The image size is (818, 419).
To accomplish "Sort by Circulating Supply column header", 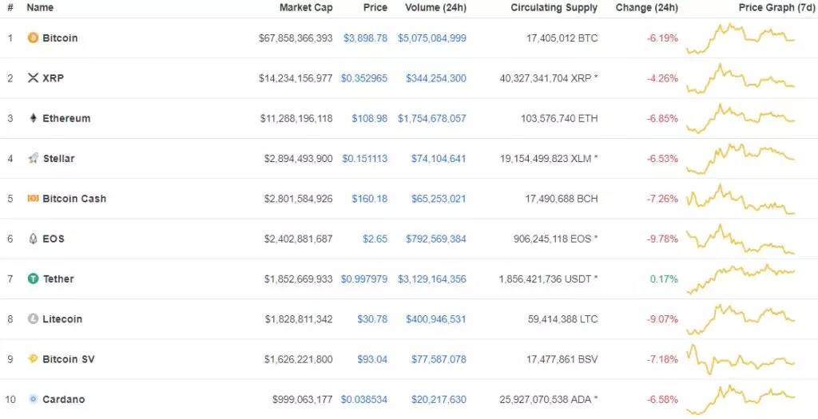I will coord(554,8).
